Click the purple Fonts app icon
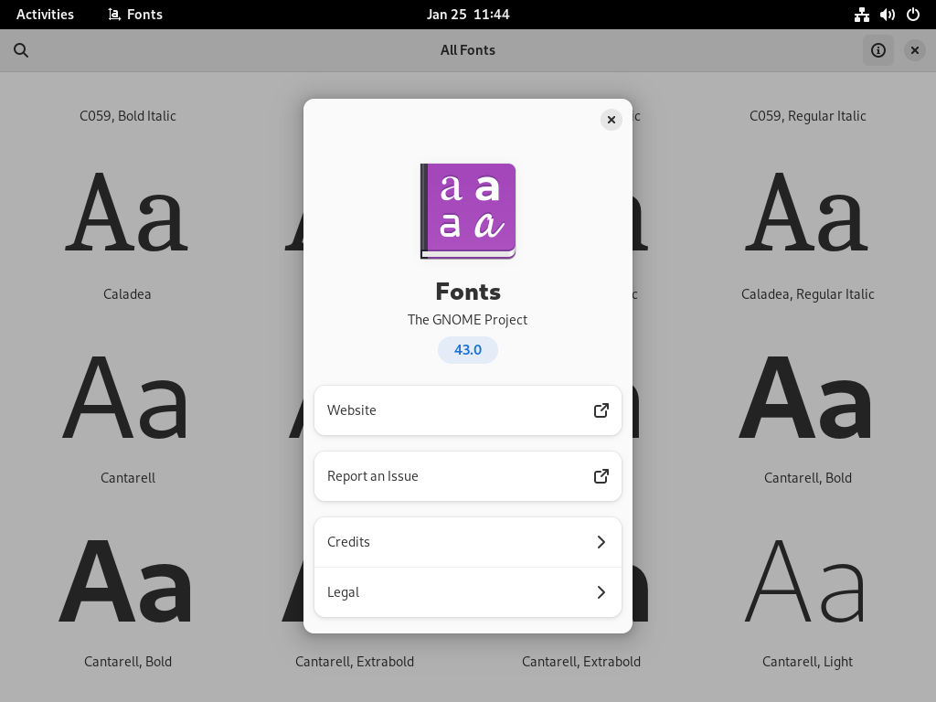 point(468,211)
